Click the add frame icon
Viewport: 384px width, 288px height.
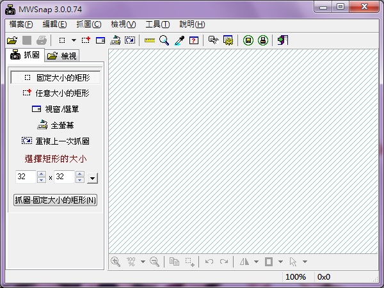(269, 262)
